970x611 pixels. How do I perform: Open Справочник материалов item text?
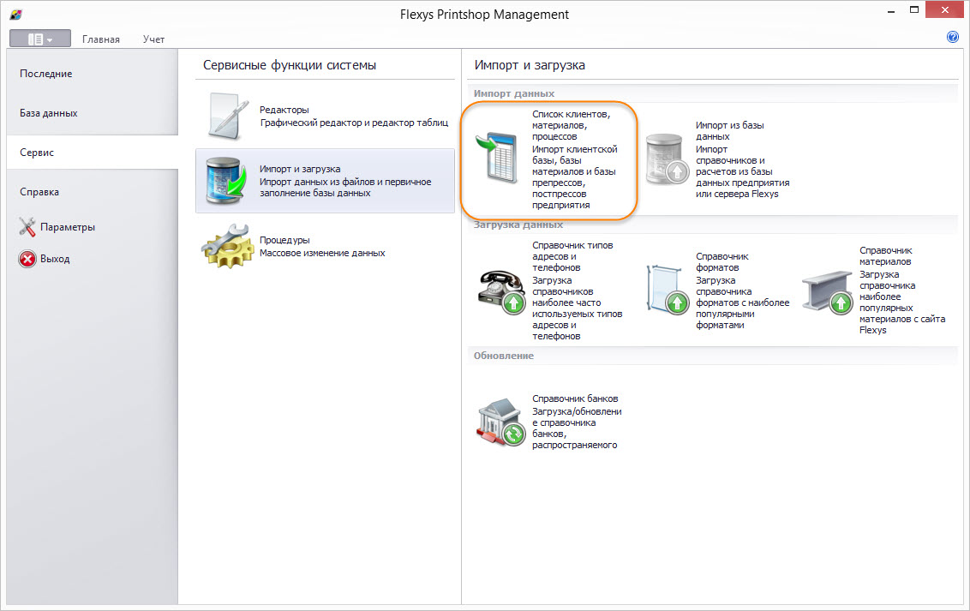(902, 290)
